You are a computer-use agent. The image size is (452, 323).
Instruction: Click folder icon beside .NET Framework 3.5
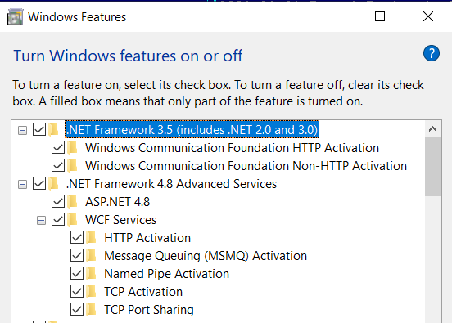pyautogui.click(x=53, y=129)
